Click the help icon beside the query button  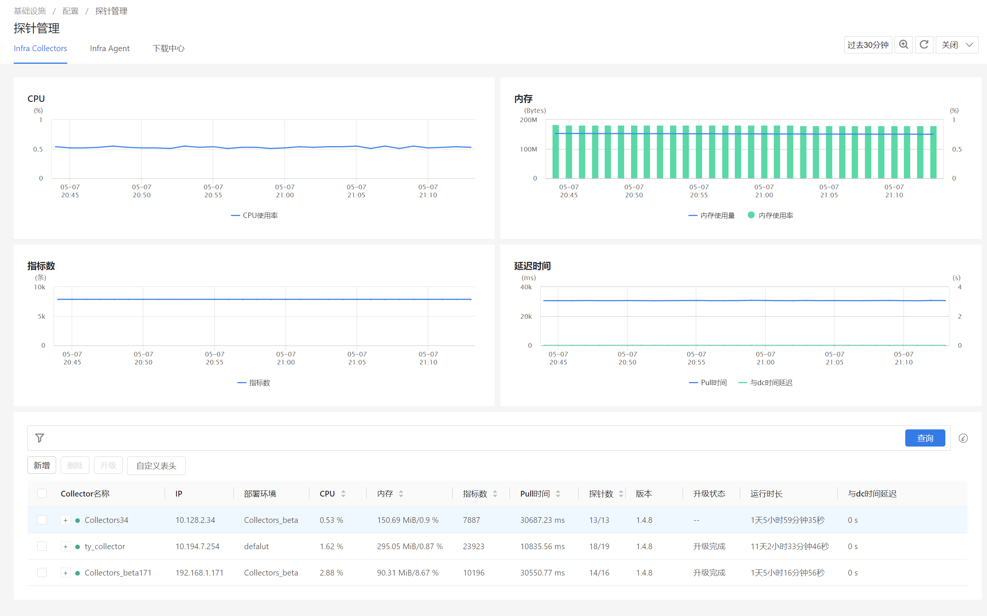click(x=963, y=438)
